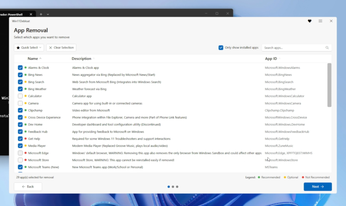Uncheck the Get Help checkbox
This screenshot has height=206, width=346.
click(20, 139)
